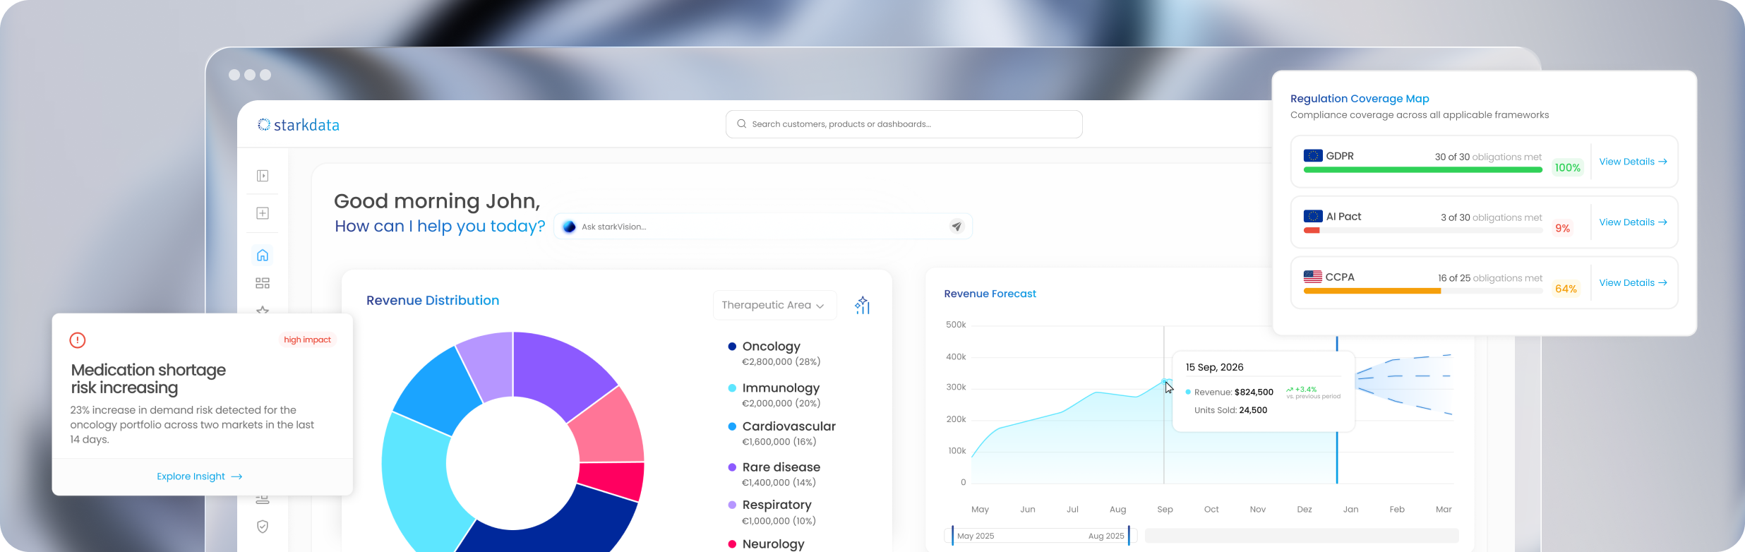Click the "Units Sold: 24,500" tooltip value
The image size is (1745, 552).
pyautogui.click(x=1230, y=410)
